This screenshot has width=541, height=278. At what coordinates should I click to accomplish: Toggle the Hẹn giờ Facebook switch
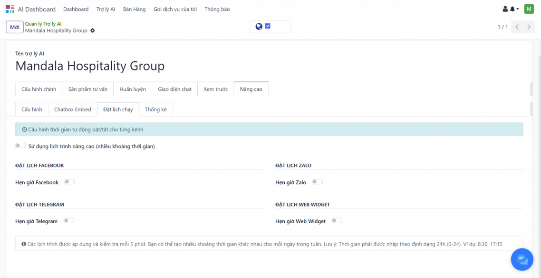pos(69,182)
